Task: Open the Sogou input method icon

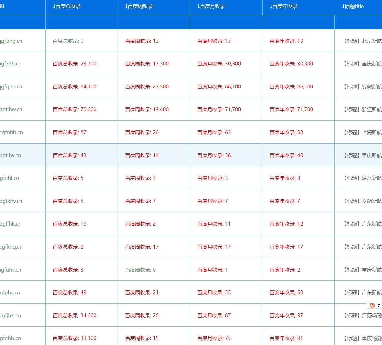Action: tap(372, 305)
